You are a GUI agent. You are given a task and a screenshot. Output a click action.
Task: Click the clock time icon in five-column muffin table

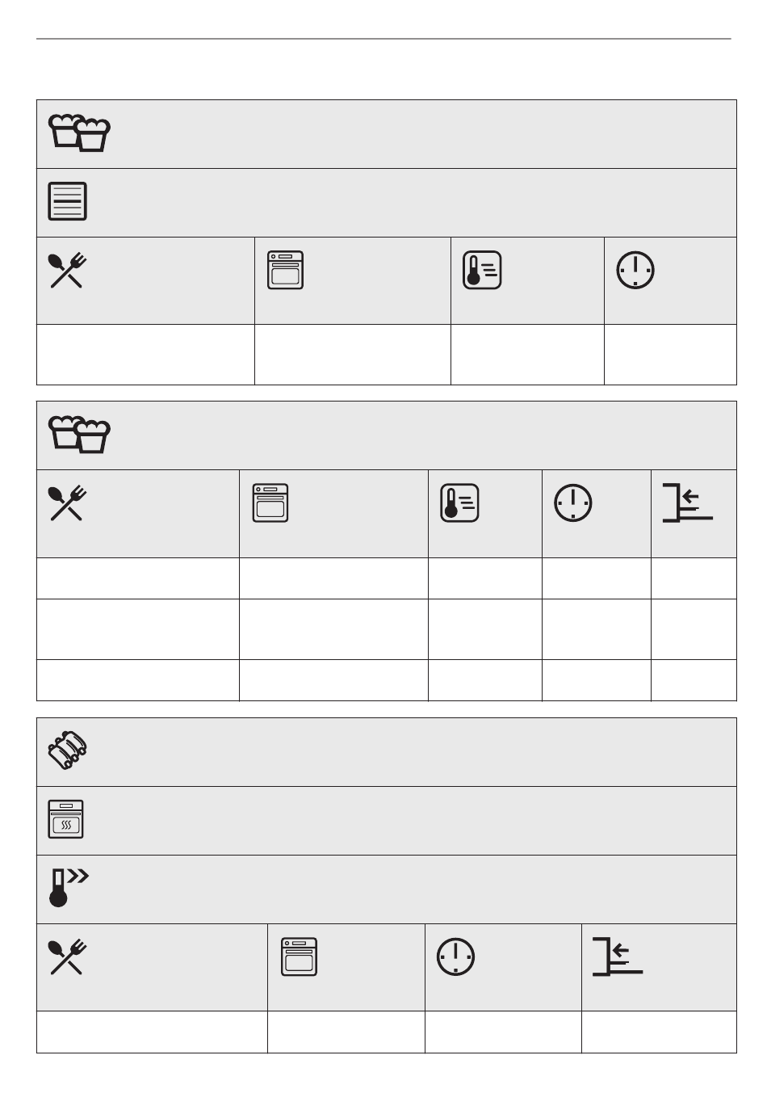[x=573, y=503]
